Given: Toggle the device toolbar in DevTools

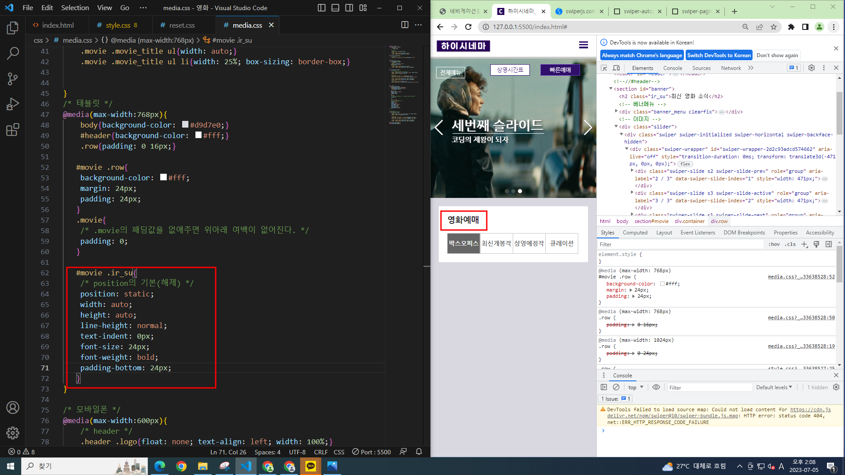Looking at the screenshot, I should point(616,68).
